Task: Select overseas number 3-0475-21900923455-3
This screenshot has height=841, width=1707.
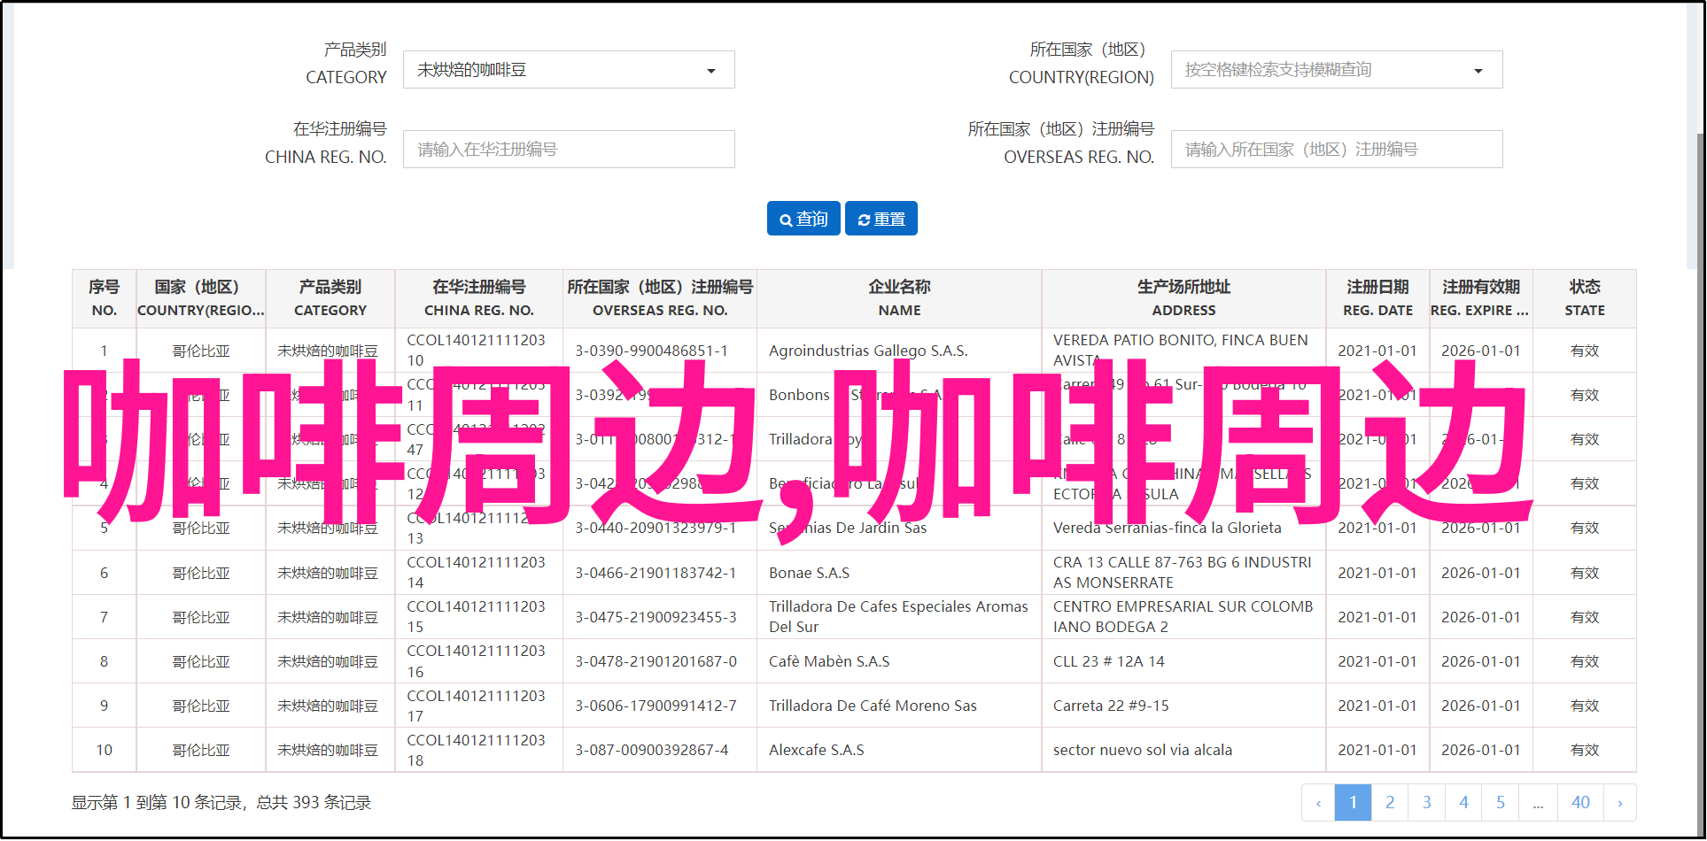Action: 656,617
